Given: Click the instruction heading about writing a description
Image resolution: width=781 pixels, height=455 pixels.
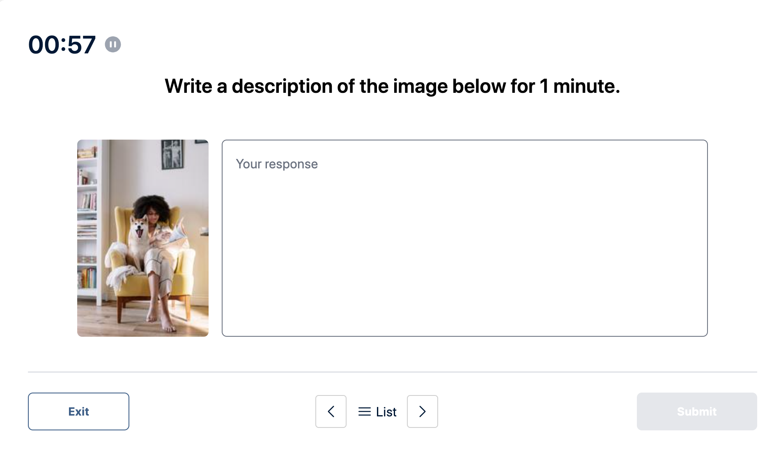Looking at the screenshot, I should tap(392, 86).
